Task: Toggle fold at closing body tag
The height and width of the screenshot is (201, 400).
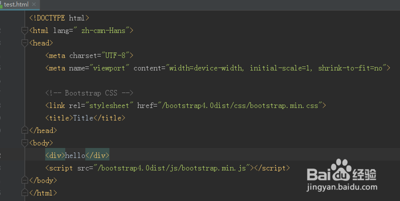Action: [25, 180]
